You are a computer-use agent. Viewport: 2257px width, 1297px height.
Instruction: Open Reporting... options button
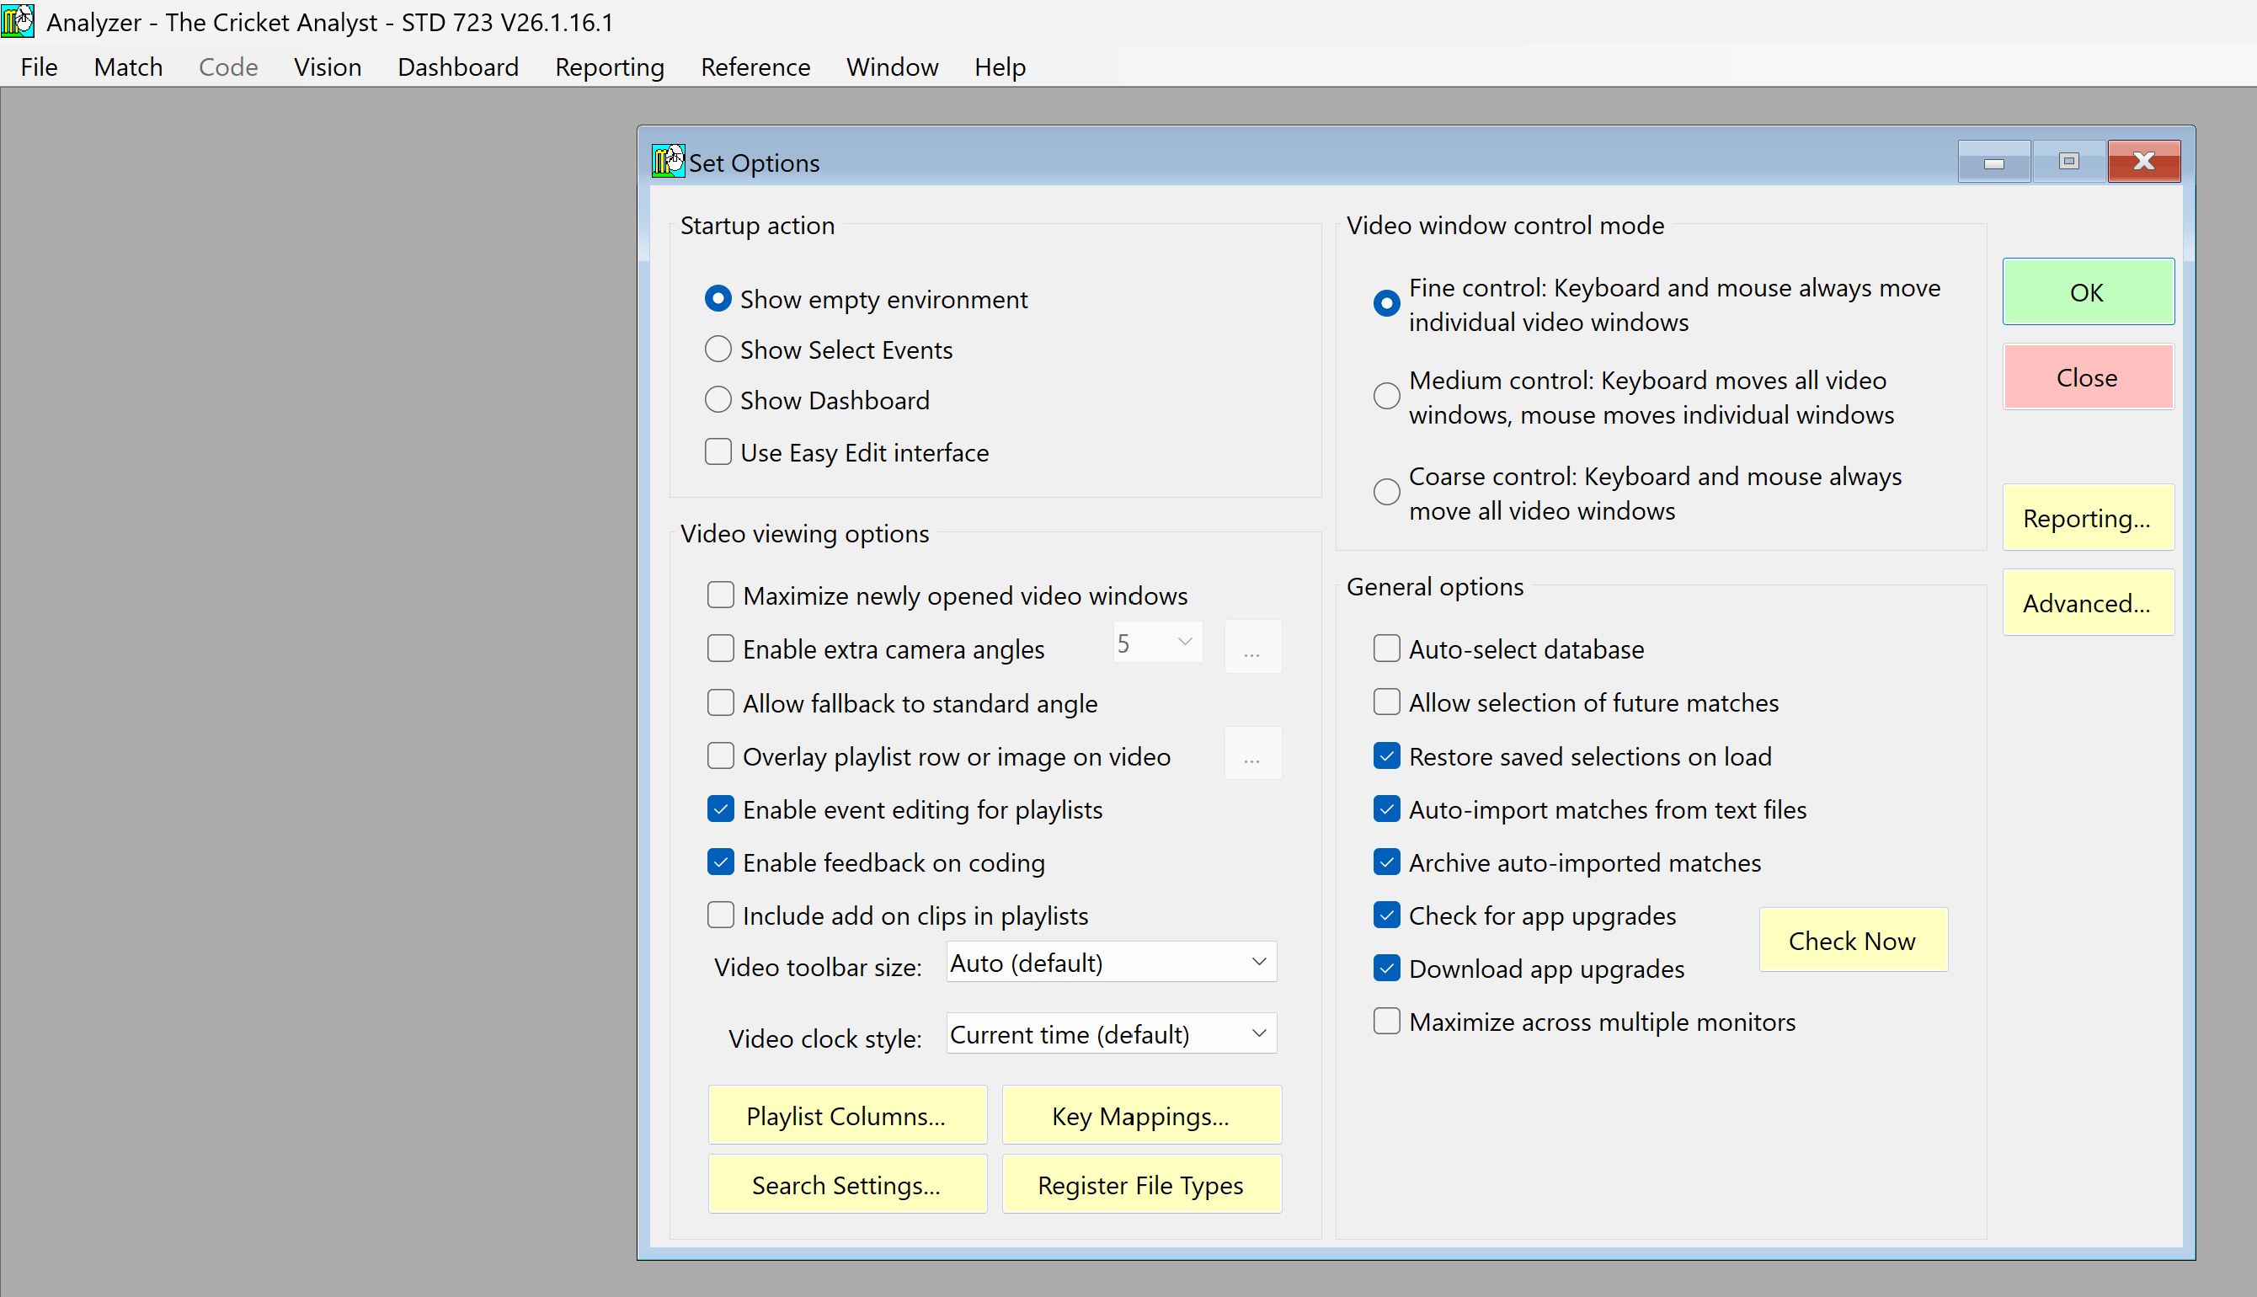(x=2088, y=518)
